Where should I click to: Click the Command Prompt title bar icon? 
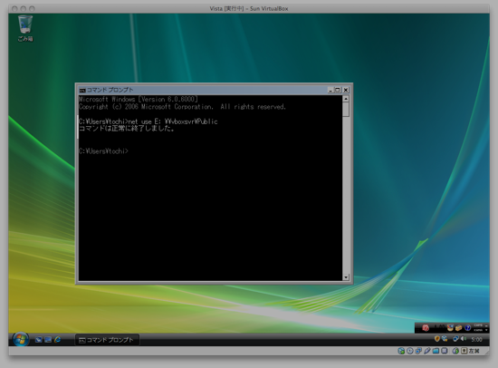82,90
